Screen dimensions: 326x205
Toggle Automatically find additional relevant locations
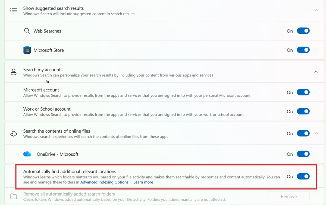coord(303,177)
